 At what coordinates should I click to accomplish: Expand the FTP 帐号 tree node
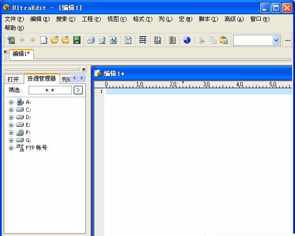pyautogui.click(x=11, y=148)
